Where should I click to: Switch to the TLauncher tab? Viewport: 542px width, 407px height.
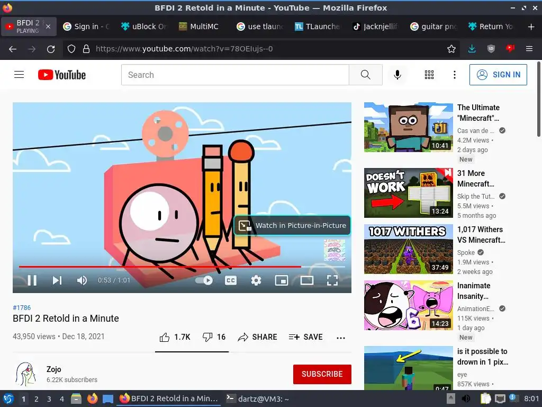pos(318,26)
